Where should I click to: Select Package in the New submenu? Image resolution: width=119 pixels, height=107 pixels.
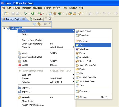tap(93, 41)
